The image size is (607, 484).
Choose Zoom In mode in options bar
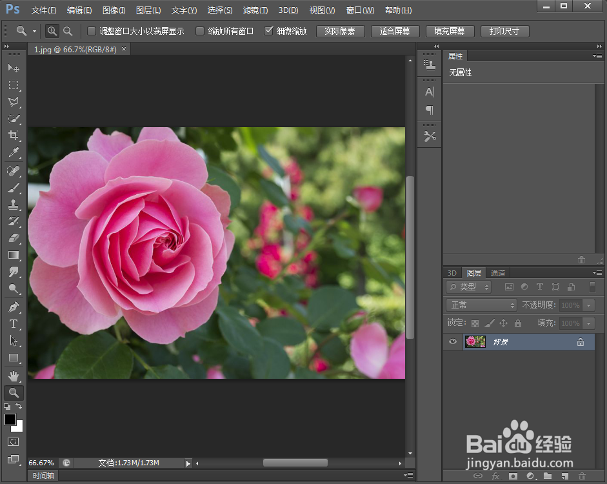coord(52,31)
